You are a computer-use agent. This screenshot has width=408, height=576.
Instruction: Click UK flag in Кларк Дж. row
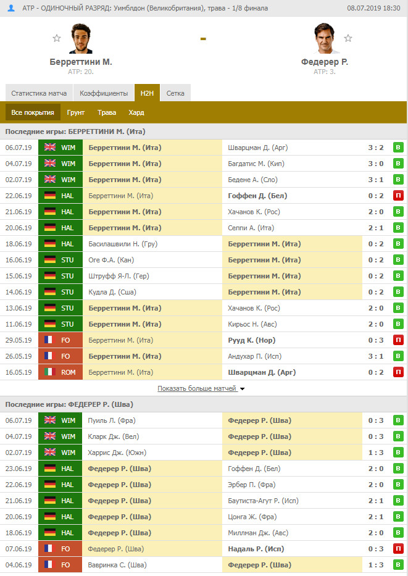coord(50,436)
